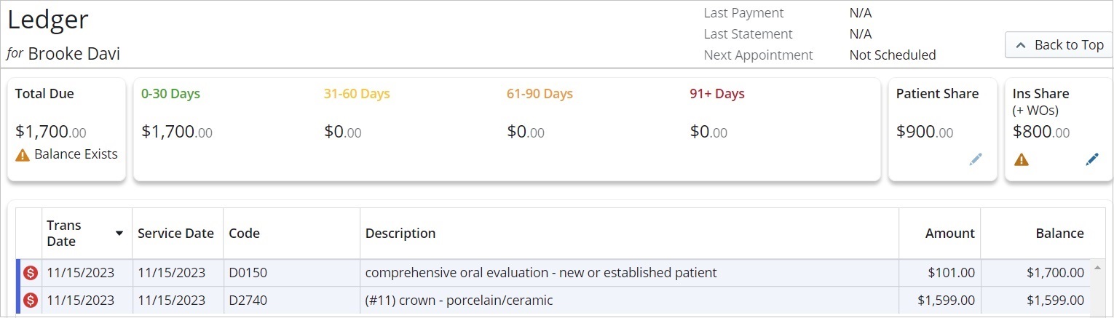Click the Back to Top chevron icon
The height and width of the screenshot is (318, 1114).
pos(1021,45)
